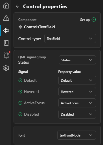This screenshot has width=103, height=145.
Task: Open the ActiveFocus property value dropdown
Action: (x=77, y=103)
